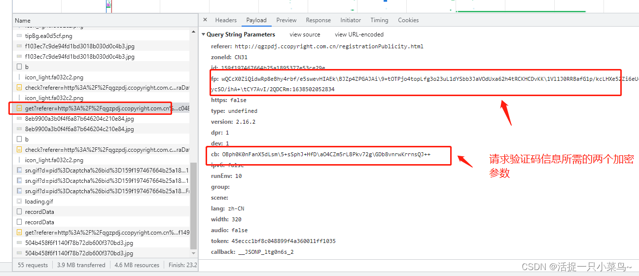Click the image icon beside loading.gif

(x=19, y=202)
